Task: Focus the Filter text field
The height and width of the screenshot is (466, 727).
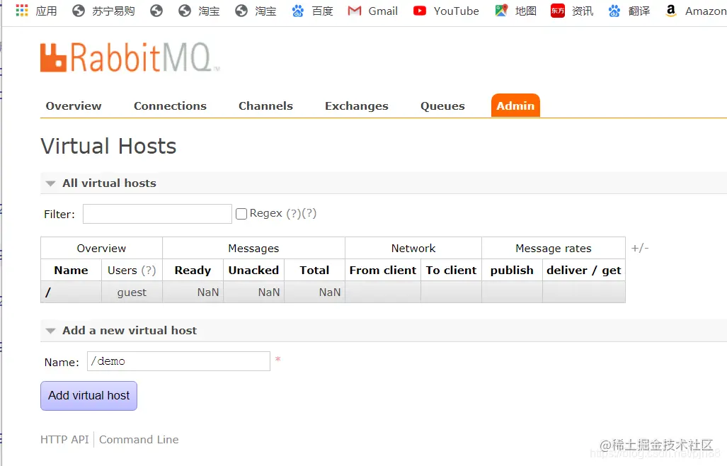Action: (157, 214)
